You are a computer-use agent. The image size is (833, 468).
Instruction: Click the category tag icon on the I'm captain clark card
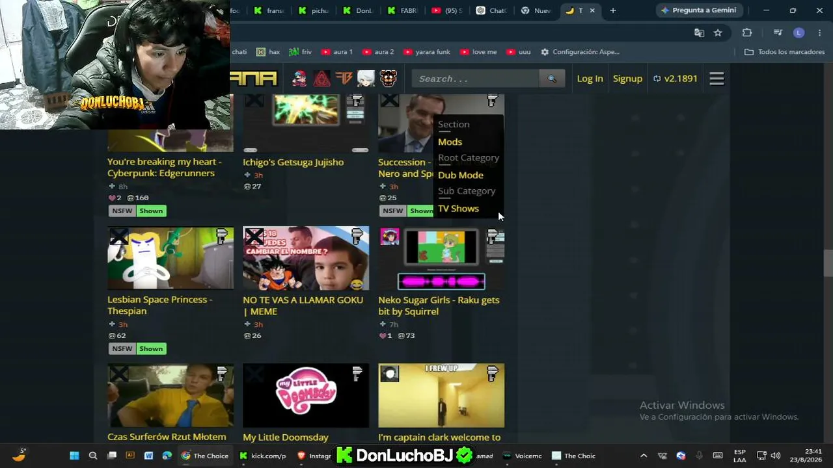pos(493,373)
